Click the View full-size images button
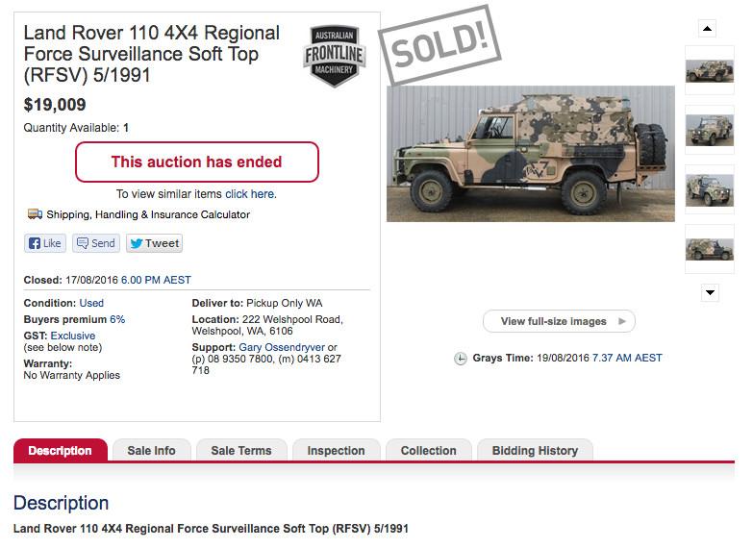 coord(559,321)
